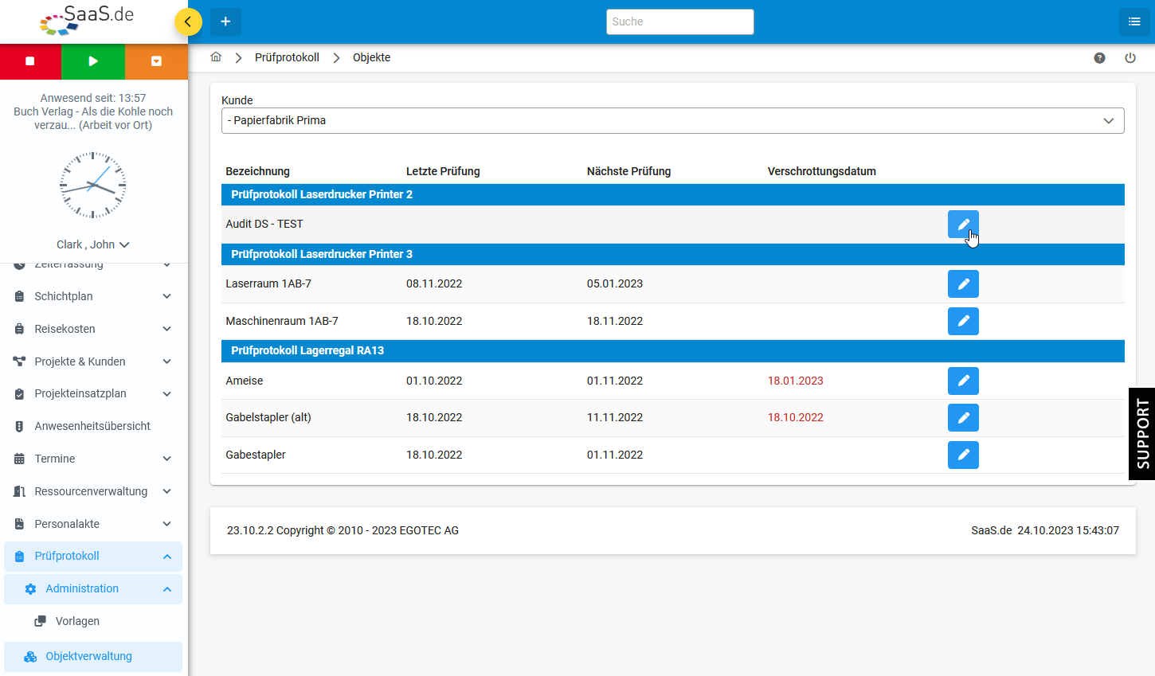Expand Projekte & Kunden chevron
This screenshot has width=1155, height=676.
point(166,361)
